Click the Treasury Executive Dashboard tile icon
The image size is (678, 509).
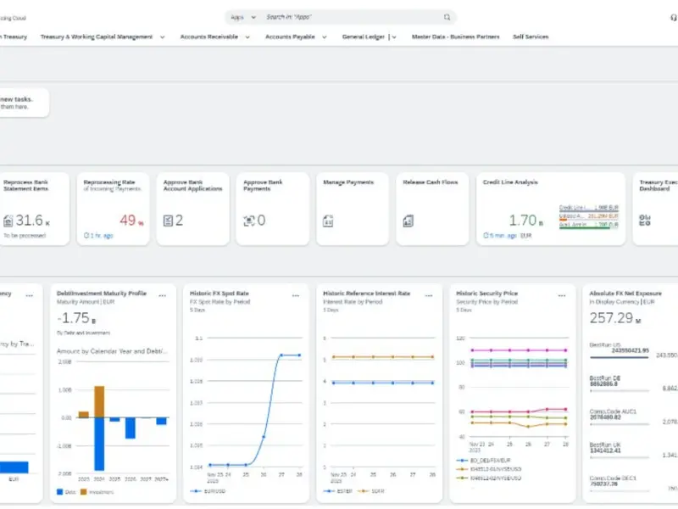tap(645, 220)
